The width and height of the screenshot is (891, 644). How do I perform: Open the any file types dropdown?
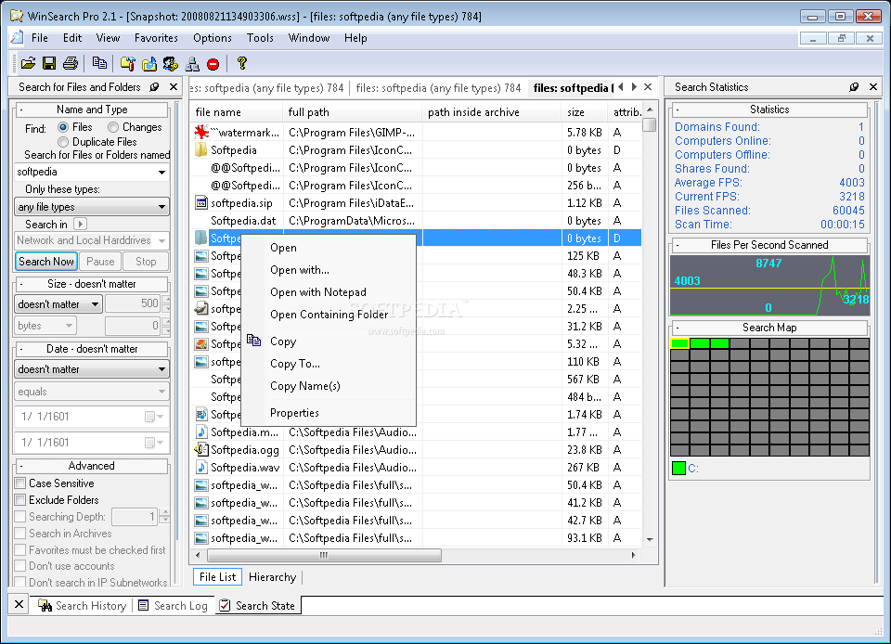coord(161,207)
